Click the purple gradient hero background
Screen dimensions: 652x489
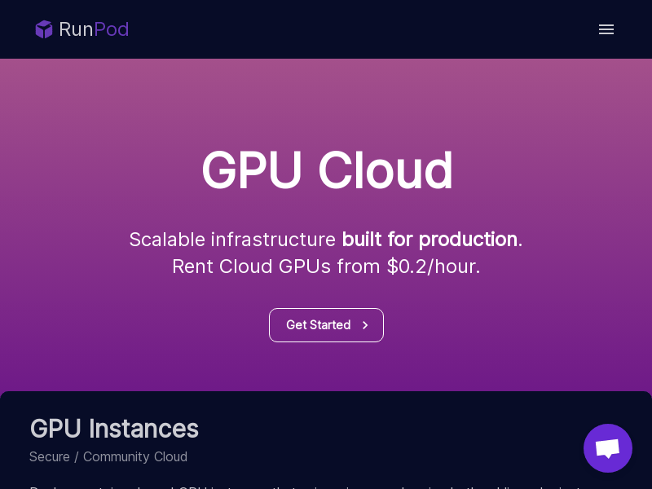[326, 104]
